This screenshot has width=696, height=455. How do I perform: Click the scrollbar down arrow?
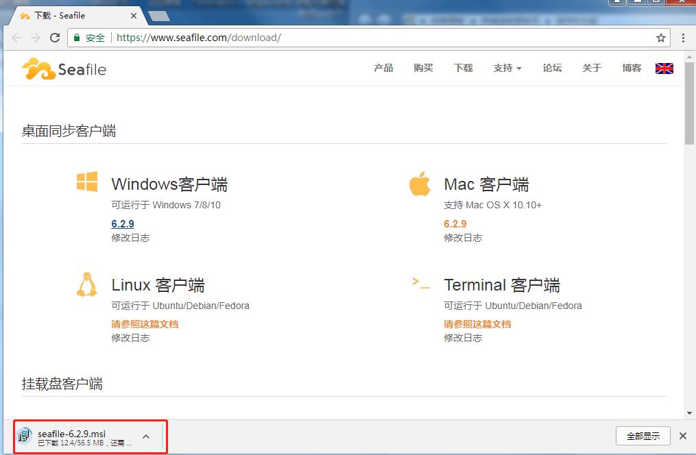689,413
